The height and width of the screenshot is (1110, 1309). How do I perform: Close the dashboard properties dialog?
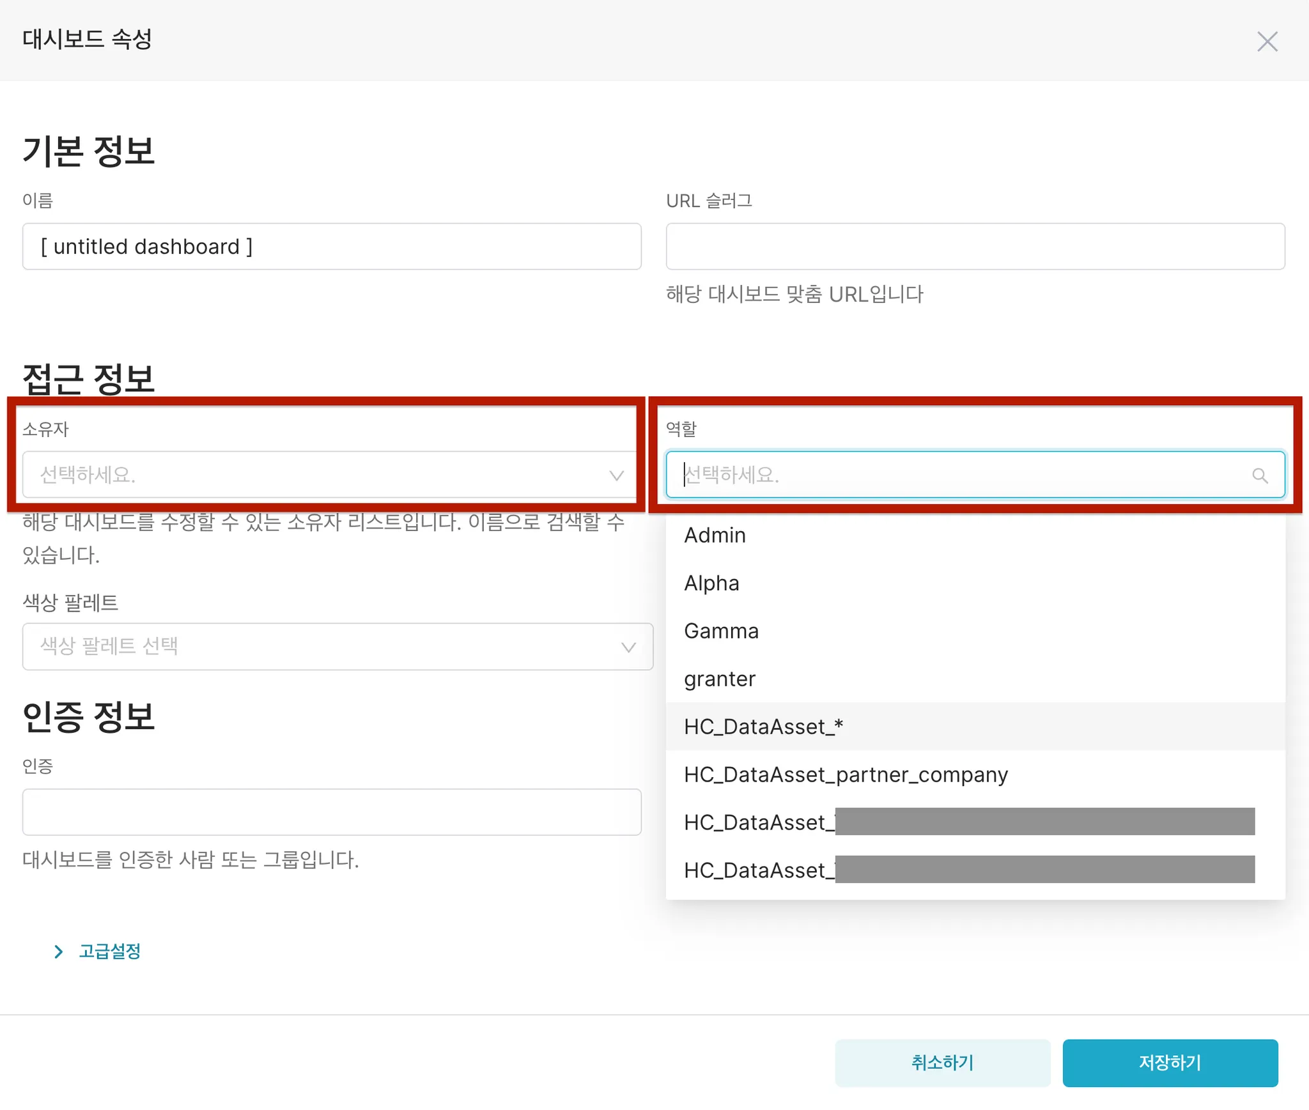click(1267, 42)
